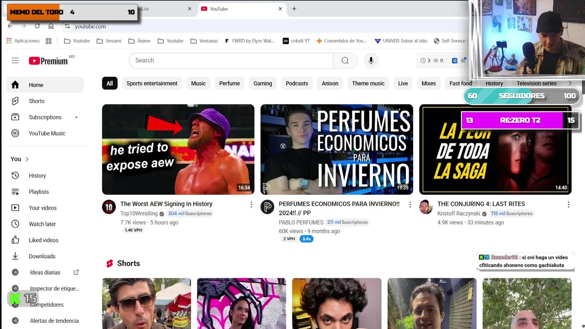The image size is (585, 329).
Task: Open Your videos in the sidebar
Action: pos(45,208)
